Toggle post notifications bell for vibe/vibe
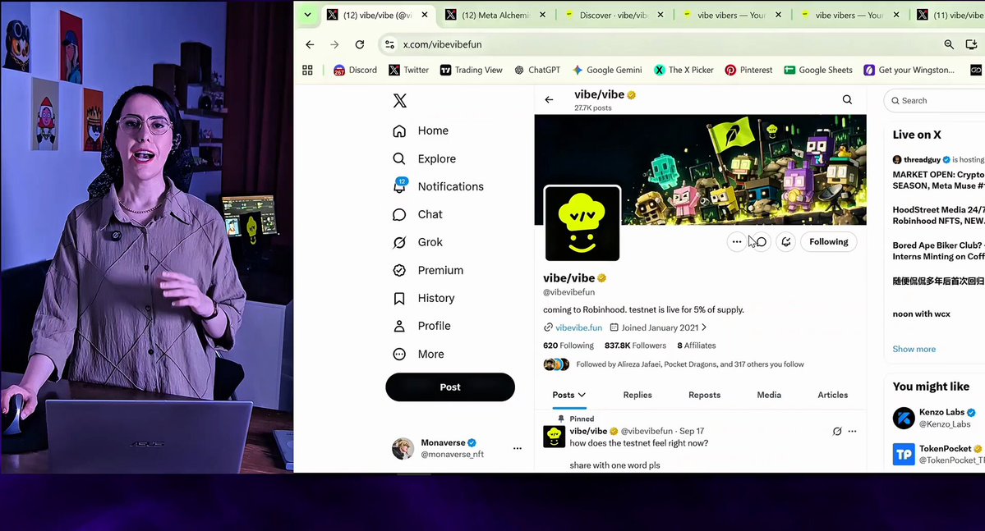This screenshot has height=531, width=985. tap(786, 241)
